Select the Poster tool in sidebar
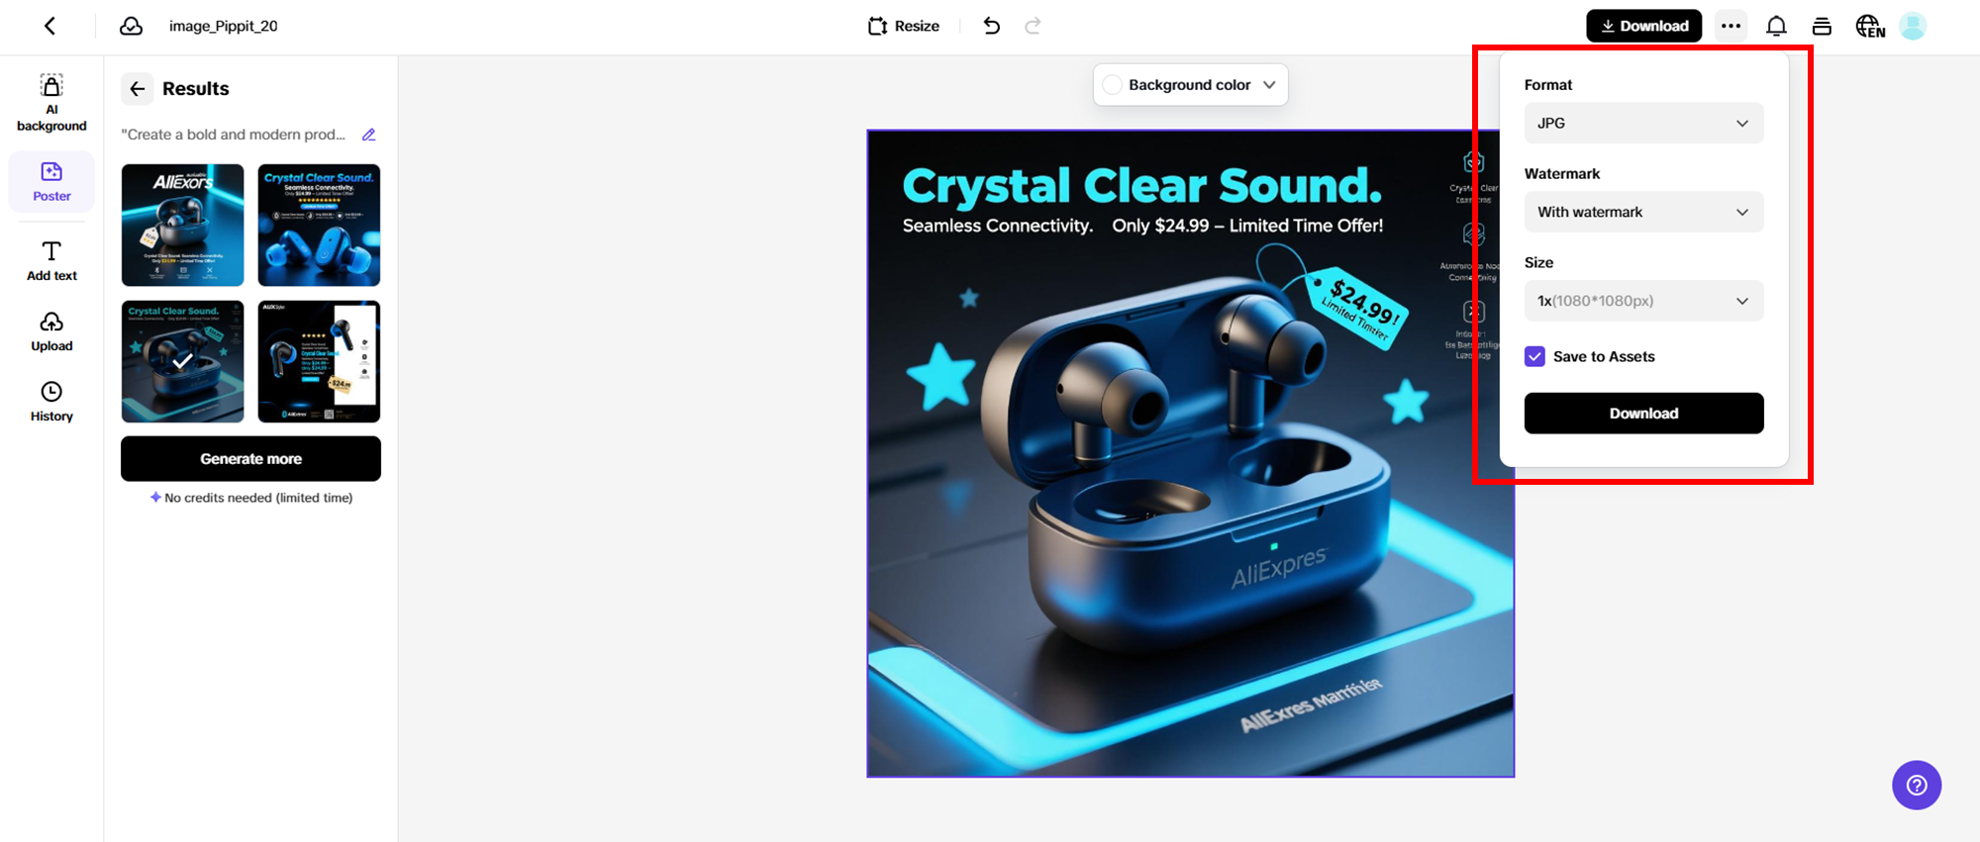The width and height of the screenshot is (1980, 842). [x=51, y=182]
